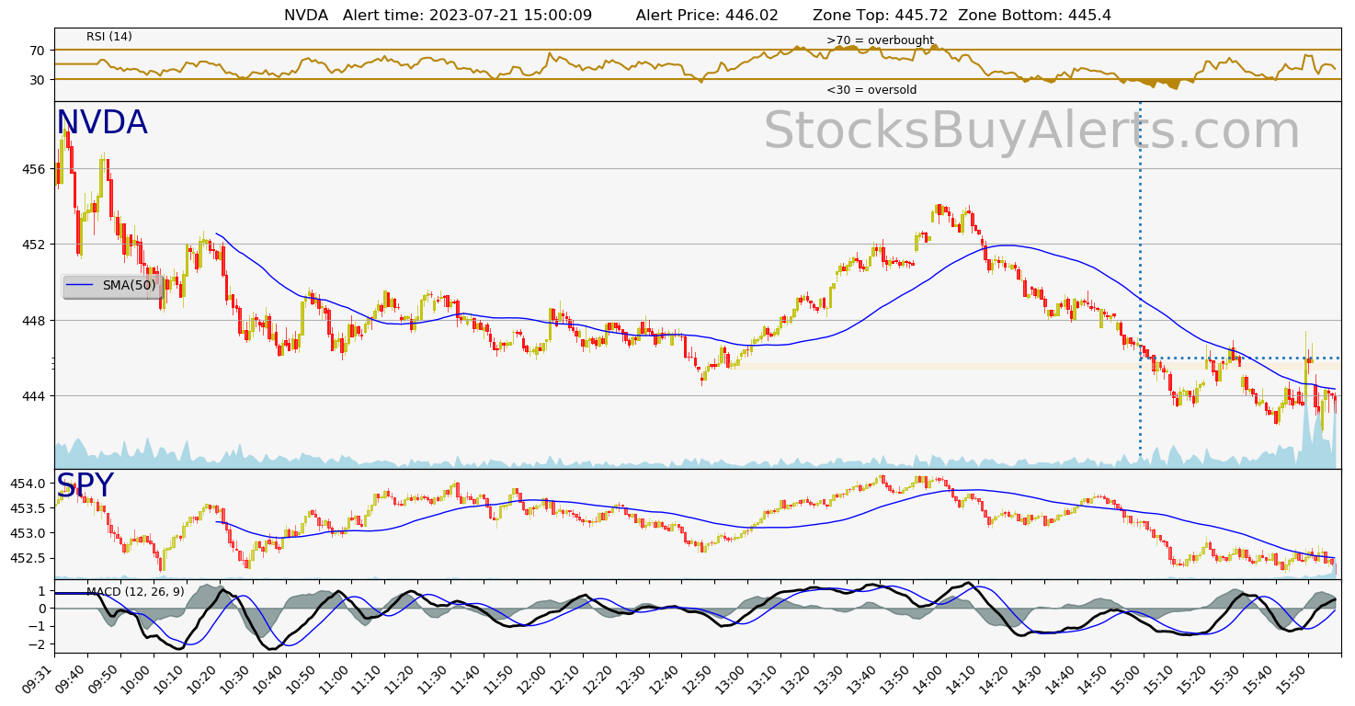Click the 09:40 time axis label
This screenshot has height=706, width=1355.
point(73,678)
